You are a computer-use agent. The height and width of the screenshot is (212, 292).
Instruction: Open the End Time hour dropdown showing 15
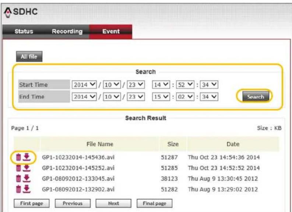pos(161,97)
